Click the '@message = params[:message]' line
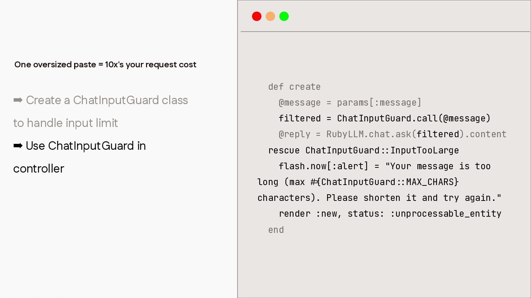Viewport: 531px width, 298px height. pyautogui.click(x=350, y=103)
